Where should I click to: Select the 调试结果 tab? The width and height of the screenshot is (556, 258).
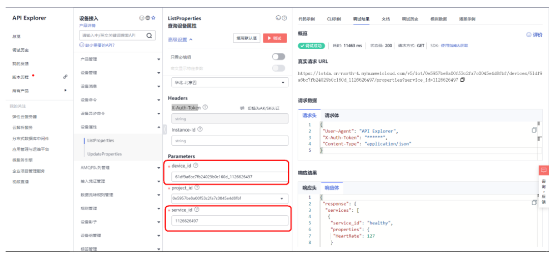coord(361,19)
